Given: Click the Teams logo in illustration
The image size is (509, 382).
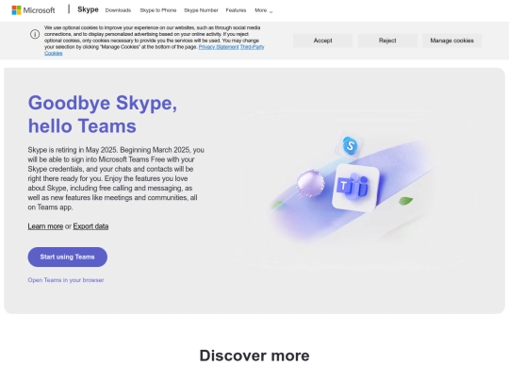Looking at the screenshot, I should tap(355, 188).
